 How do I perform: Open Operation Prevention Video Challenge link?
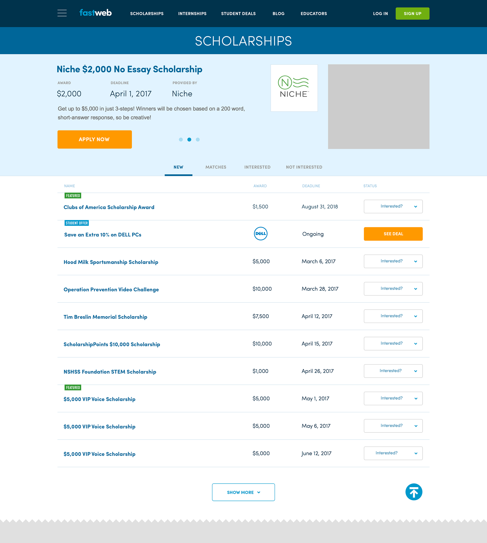point(111,289)
